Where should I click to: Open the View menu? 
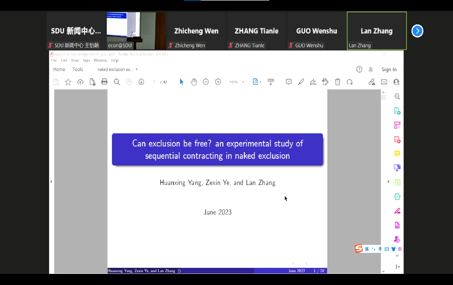[x=74, y=61]
